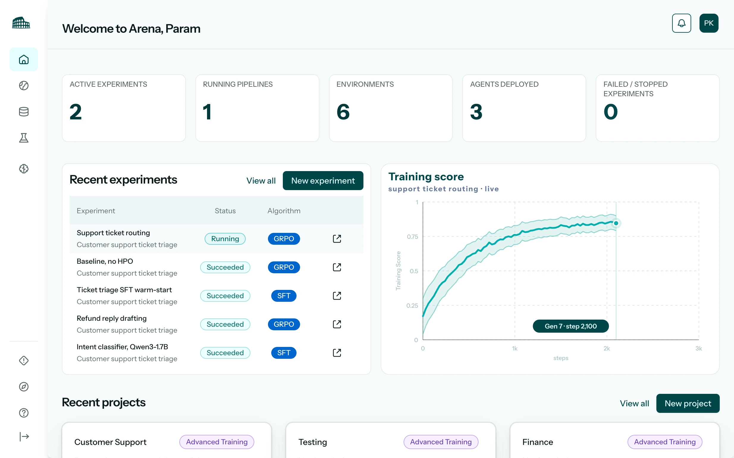Select the Refund reply drafting experiment name
Image resolution: width=734 pixels, height=458 pixels.
click(112, 318)
